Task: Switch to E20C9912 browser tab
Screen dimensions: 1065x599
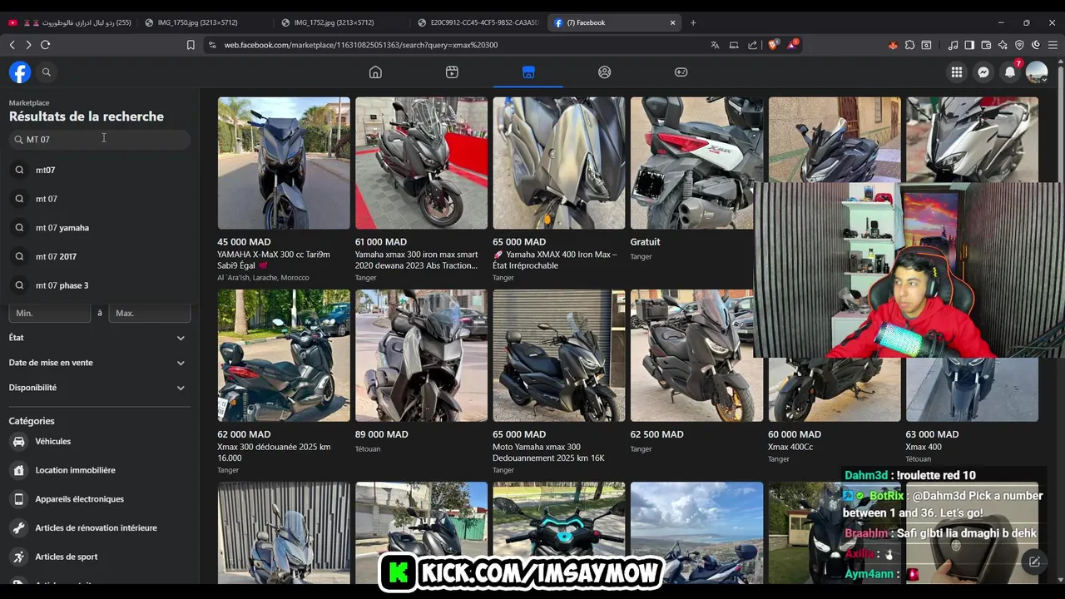Action: point(478,22)
